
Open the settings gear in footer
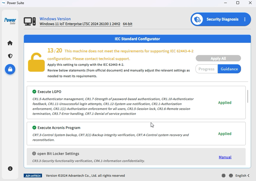(x=224, y=176)
